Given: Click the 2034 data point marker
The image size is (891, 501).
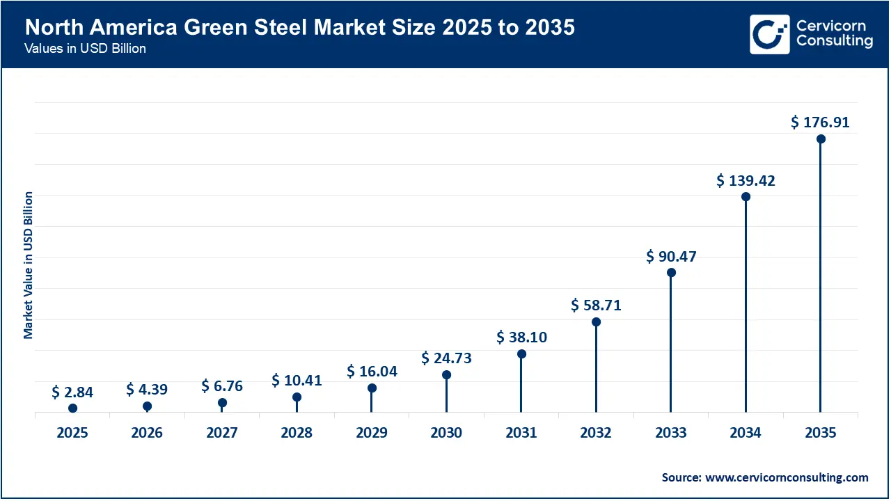Looking at the screenshot, I should point(746,196).
